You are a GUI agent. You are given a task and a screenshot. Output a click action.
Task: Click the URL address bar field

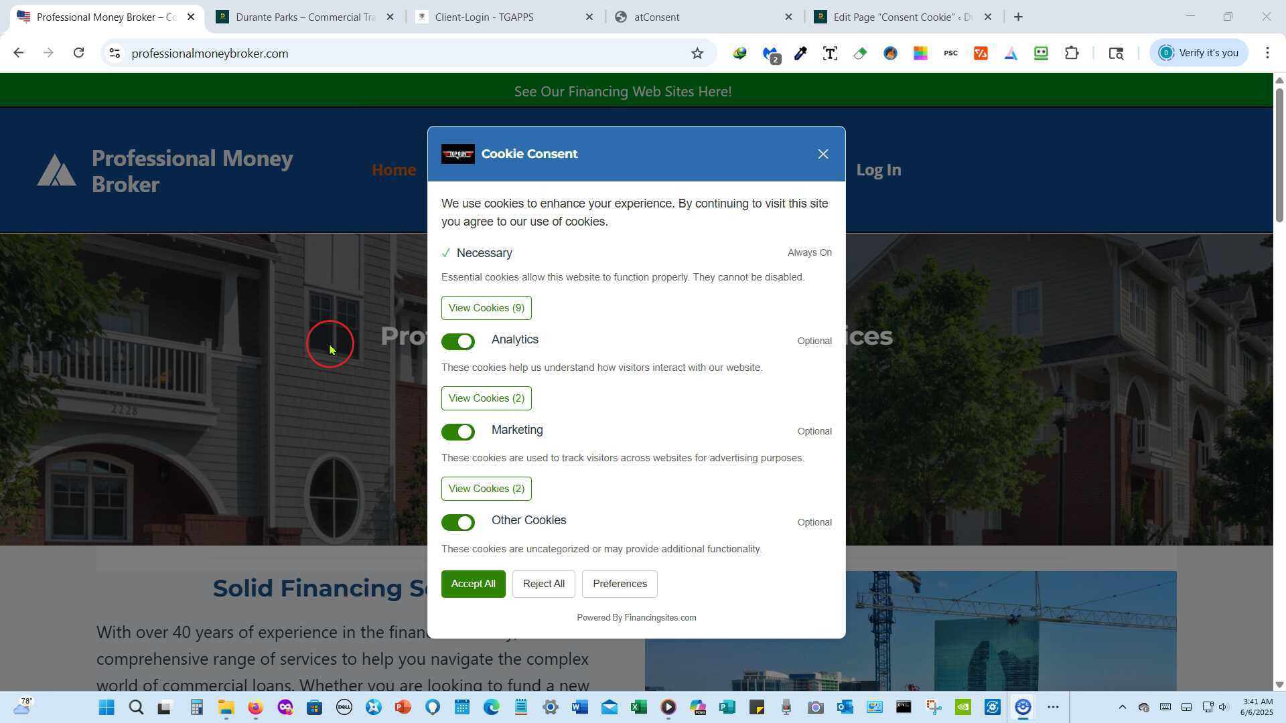click(402, 54)
